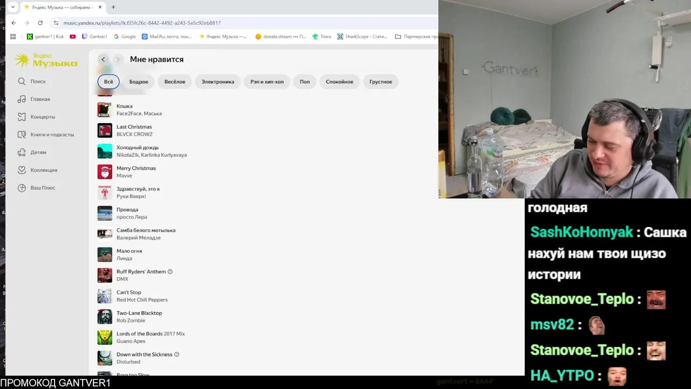Image resolution: width=691 pixels, height=389 pixels.
Task: Select the Спокойное filter chip
Action: (340, 82)
